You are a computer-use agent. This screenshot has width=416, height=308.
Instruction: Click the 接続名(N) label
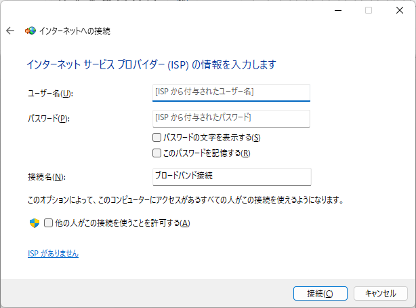(45, 177)
